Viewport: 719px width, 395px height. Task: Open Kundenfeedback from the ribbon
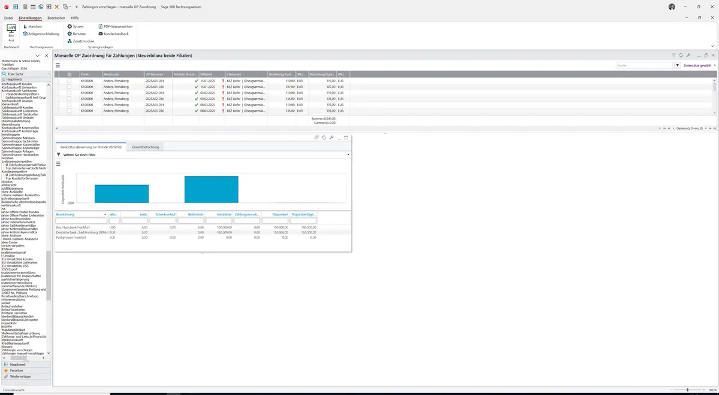[x=113, y=34]
